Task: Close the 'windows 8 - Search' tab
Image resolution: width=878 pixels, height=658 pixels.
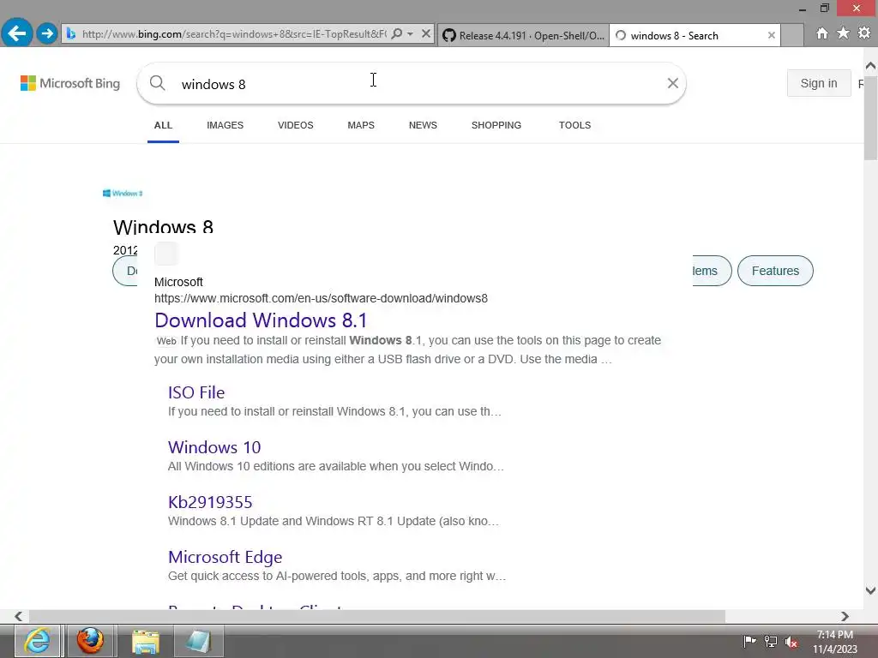Action: pos(771,35)
